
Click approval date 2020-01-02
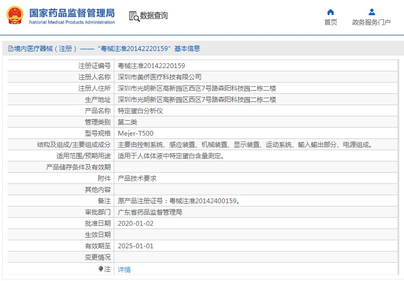click(135, 224)
